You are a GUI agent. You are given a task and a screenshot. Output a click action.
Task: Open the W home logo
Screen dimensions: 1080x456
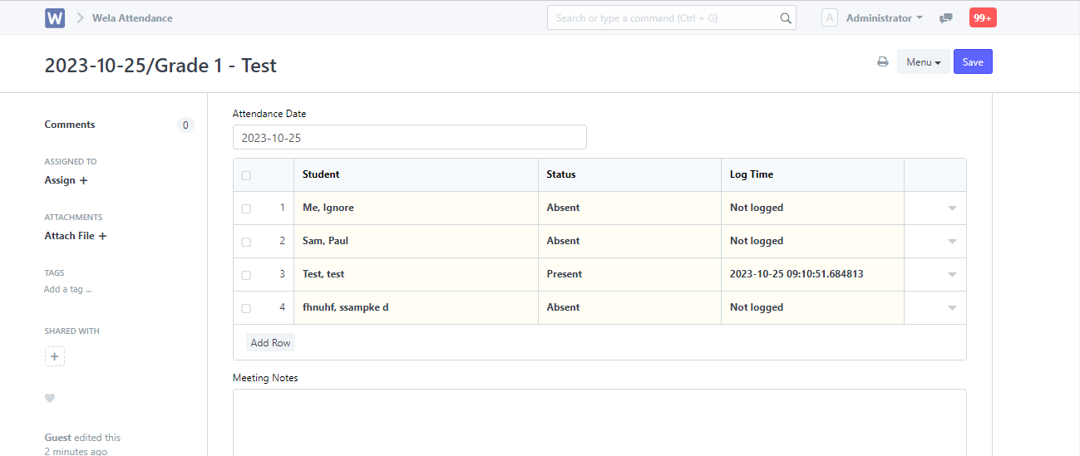[x=55, y=17]
